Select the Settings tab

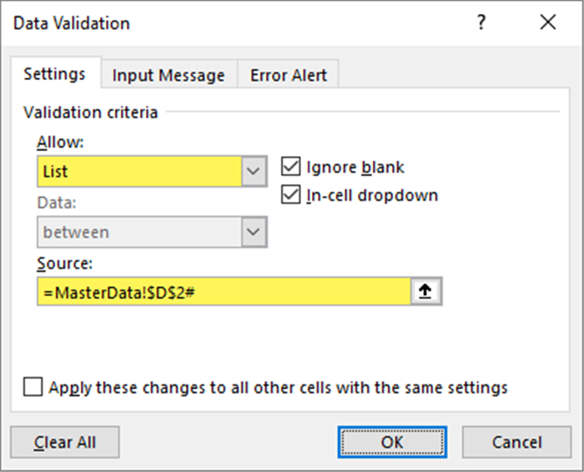54,74
